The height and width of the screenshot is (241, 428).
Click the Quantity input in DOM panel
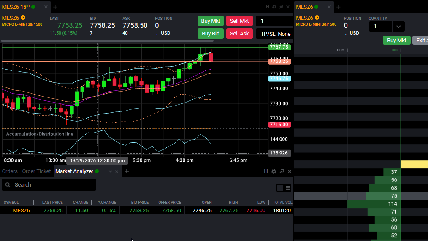tap(381, 27)
